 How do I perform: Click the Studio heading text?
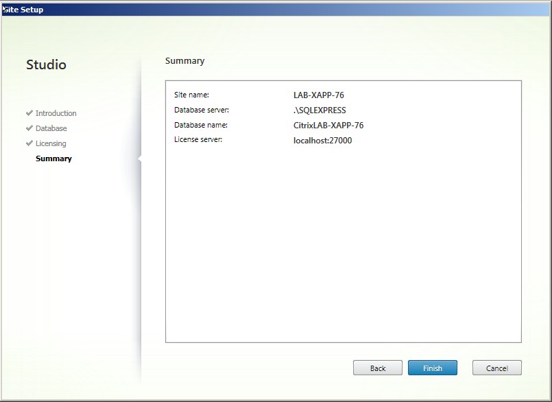pyautogui.click(x=46, y=65)
